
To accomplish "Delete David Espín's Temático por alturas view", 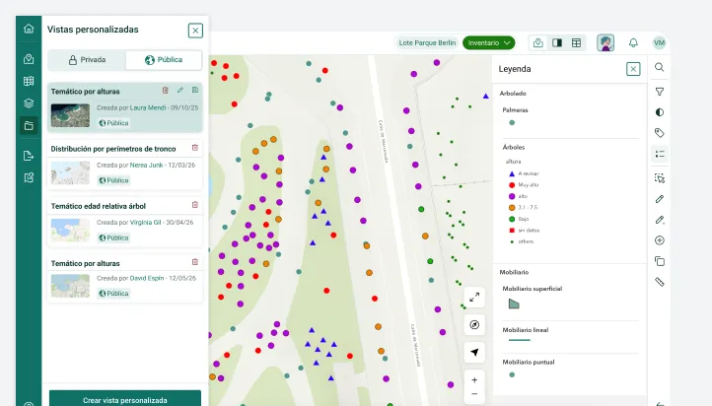I will pyautogui.click(x=195, y=262).
